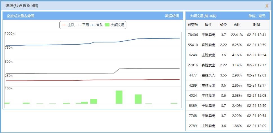The width and height of the screenshot is (273, 133).
Task: Open the 数据明细 link
Action: [172, 16]
